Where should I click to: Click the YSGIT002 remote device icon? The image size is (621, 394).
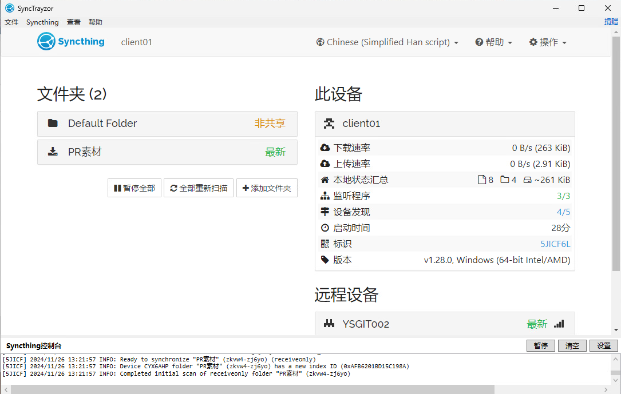click(329, 324)
